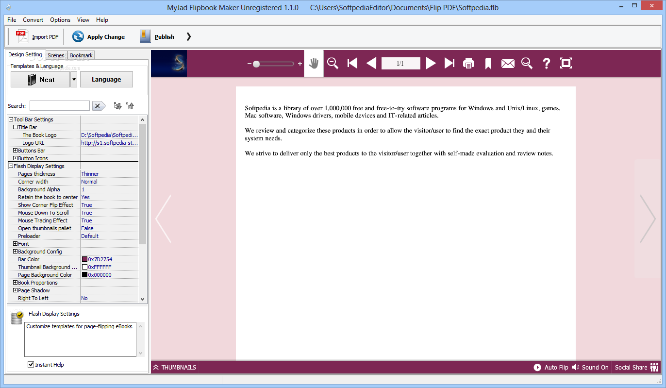The height and width of the screenshot is (388, 666).
Task: Click the Neat template button
Action: point(40,80)
